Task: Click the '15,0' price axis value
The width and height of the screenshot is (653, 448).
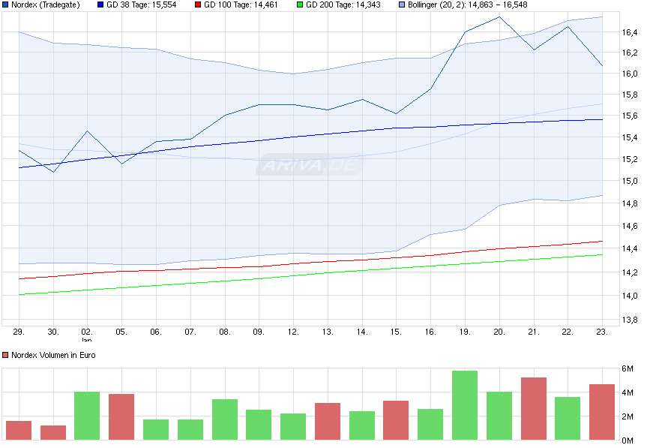Action: point(630,181)
